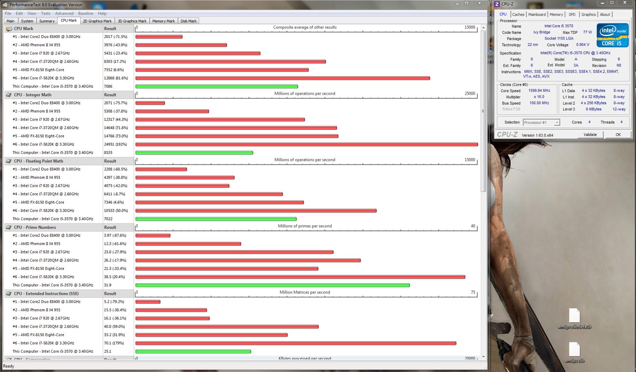Click the Core Speed value 1599.94 MHz
636x372 pixels.
539,91
